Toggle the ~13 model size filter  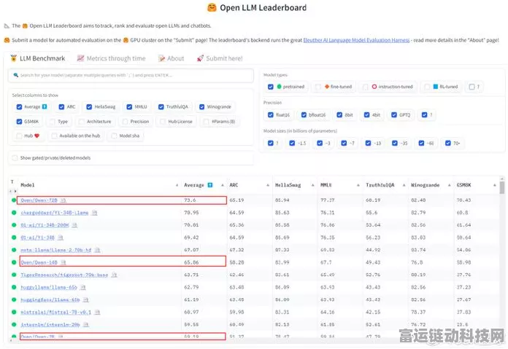(x=368, y=143)
